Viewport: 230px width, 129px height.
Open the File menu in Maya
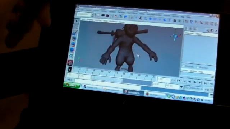point(78,9)
